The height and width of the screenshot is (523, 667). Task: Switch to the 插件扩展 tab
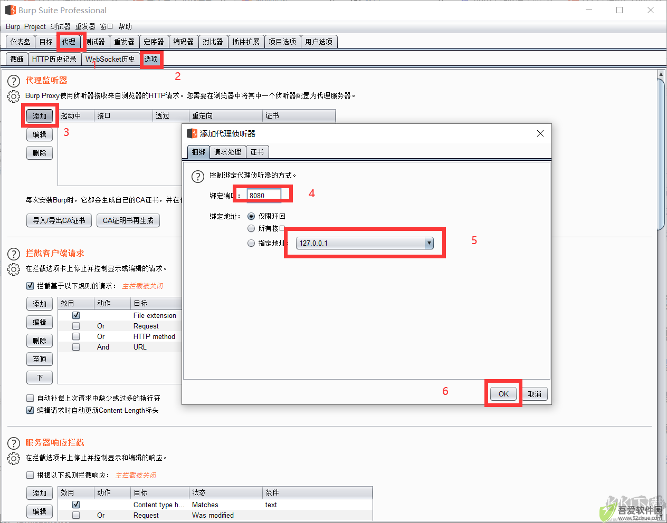coord(246,42)
